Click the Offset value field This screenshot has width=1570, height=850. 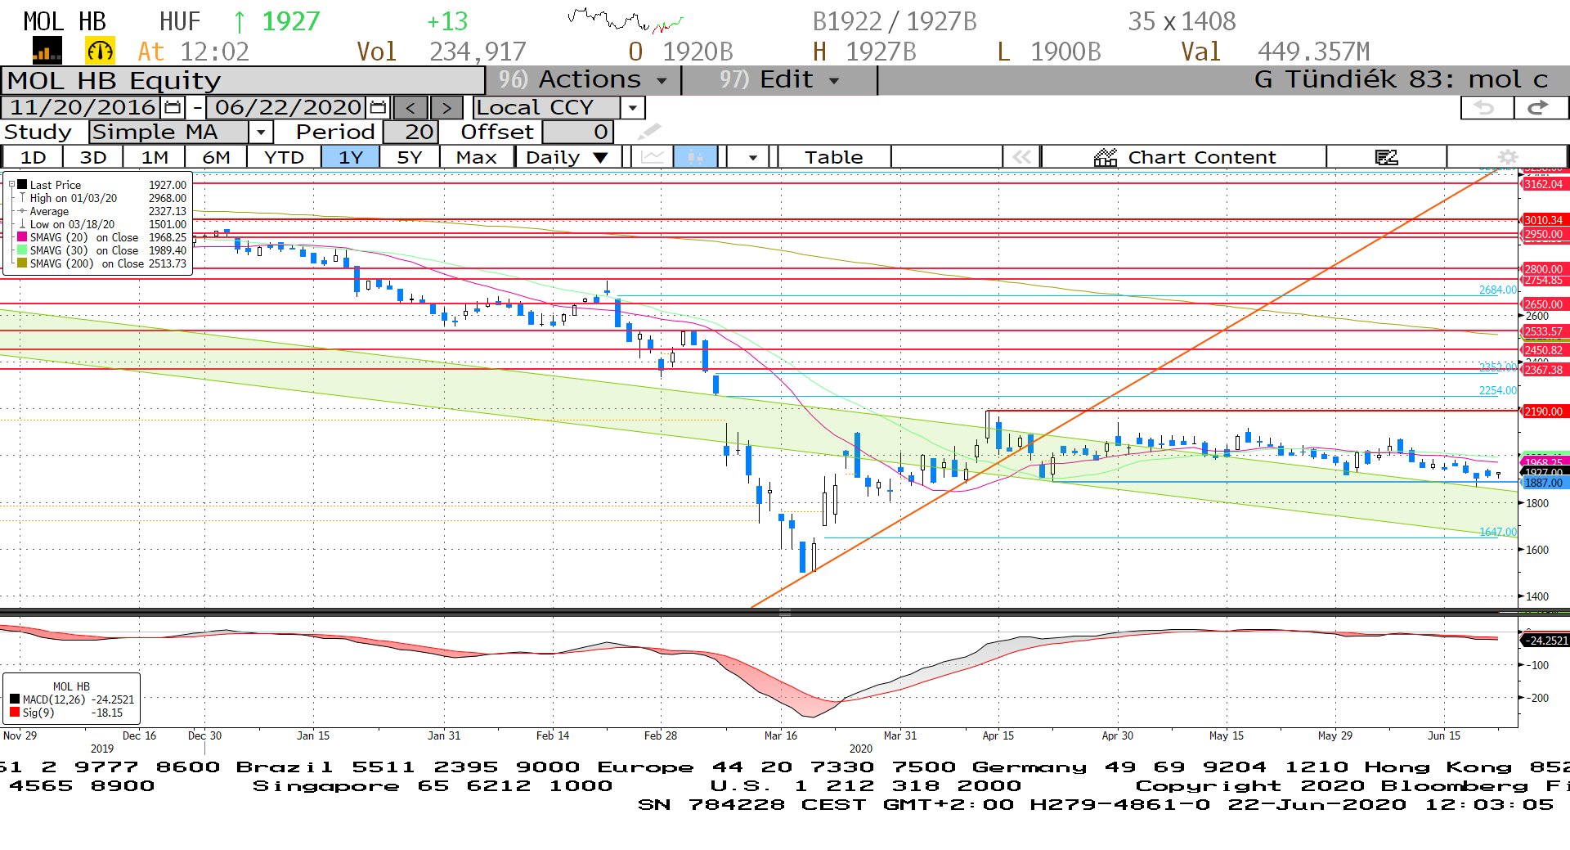coord(577,132)
